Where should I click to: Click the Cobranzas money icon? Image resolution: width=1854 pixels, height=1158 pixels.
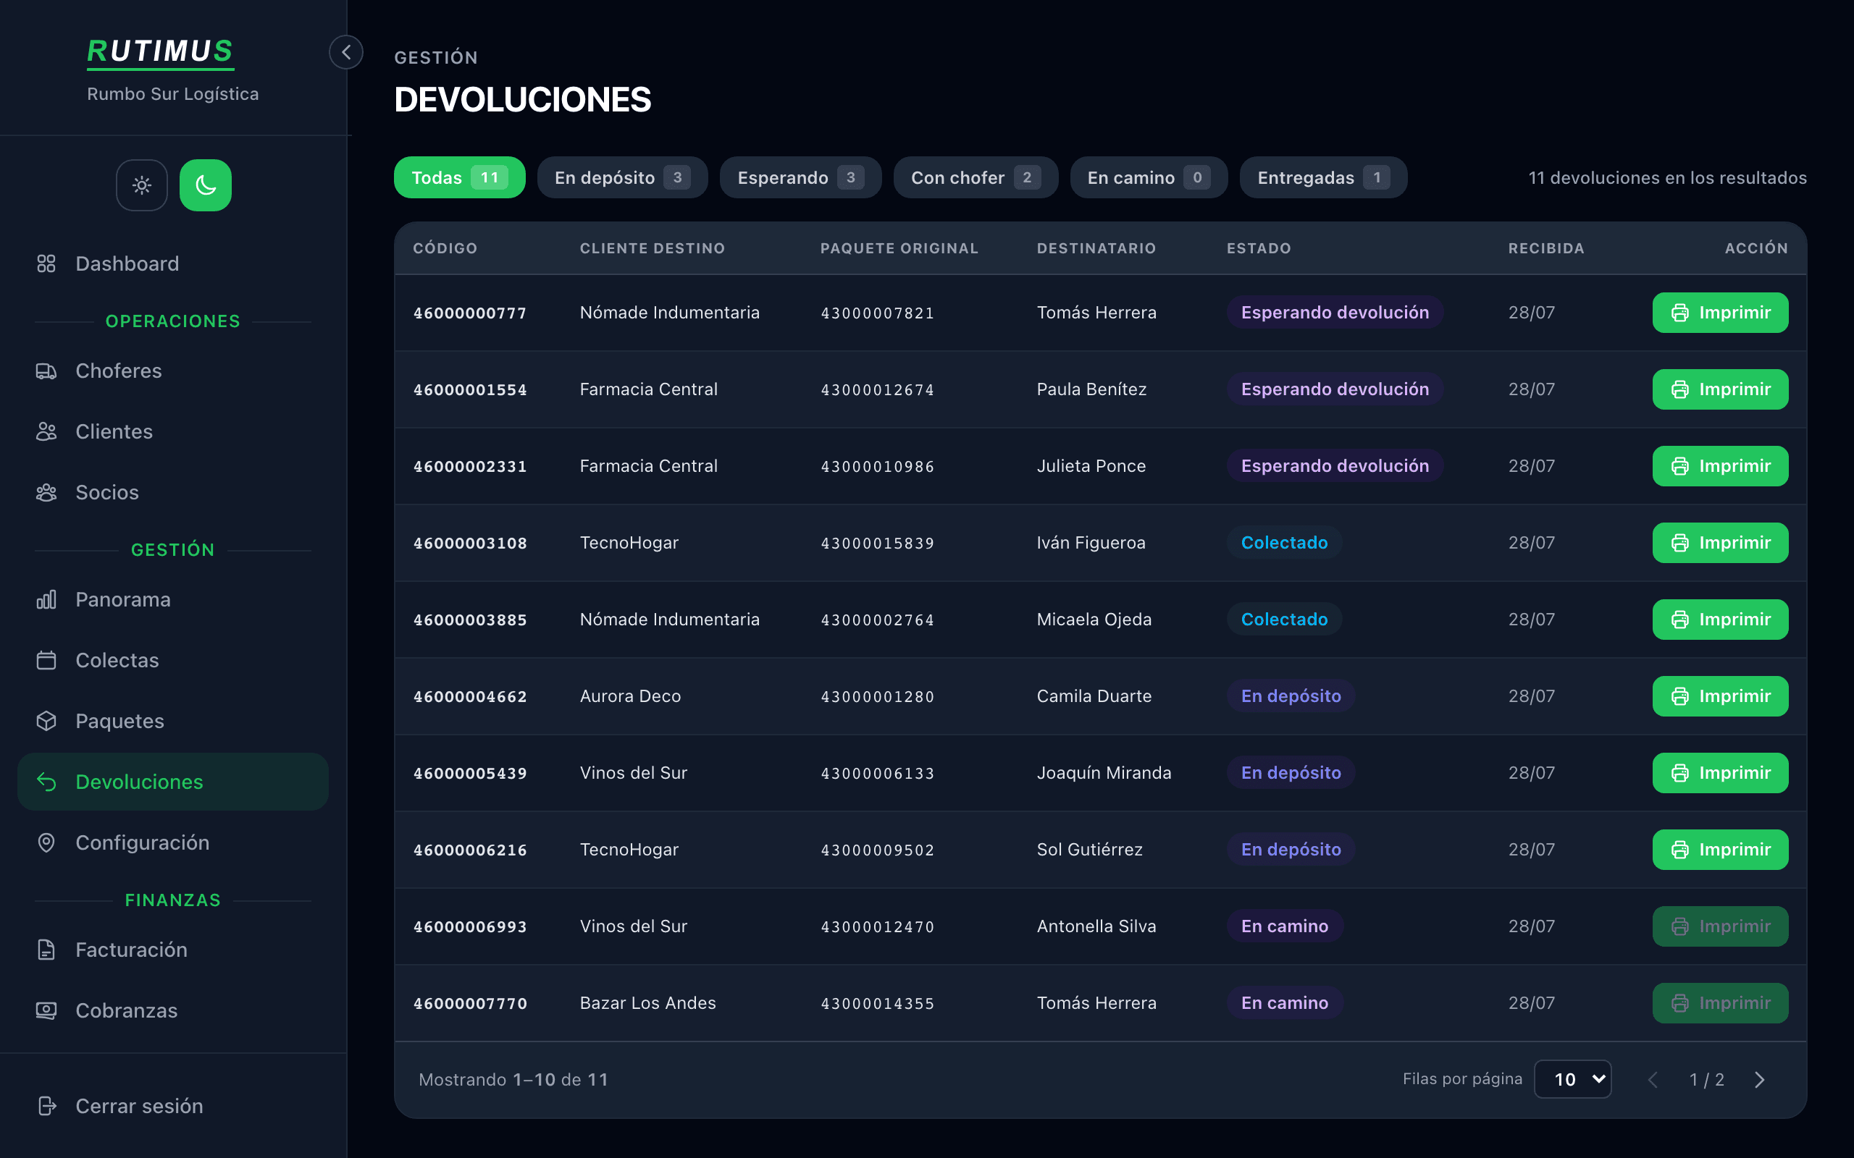(47, 1010)
